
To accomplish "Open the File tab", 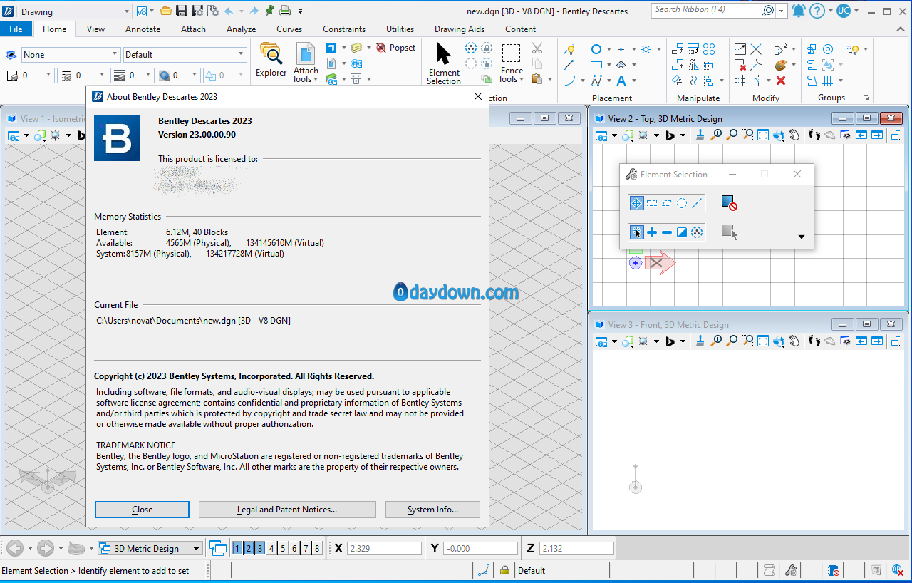I will click(x=16, y=29).
